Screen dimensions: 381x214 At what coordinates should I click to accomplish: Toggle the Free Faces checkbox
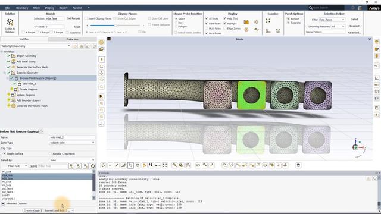pyautogui.click(x=207, y=23)
